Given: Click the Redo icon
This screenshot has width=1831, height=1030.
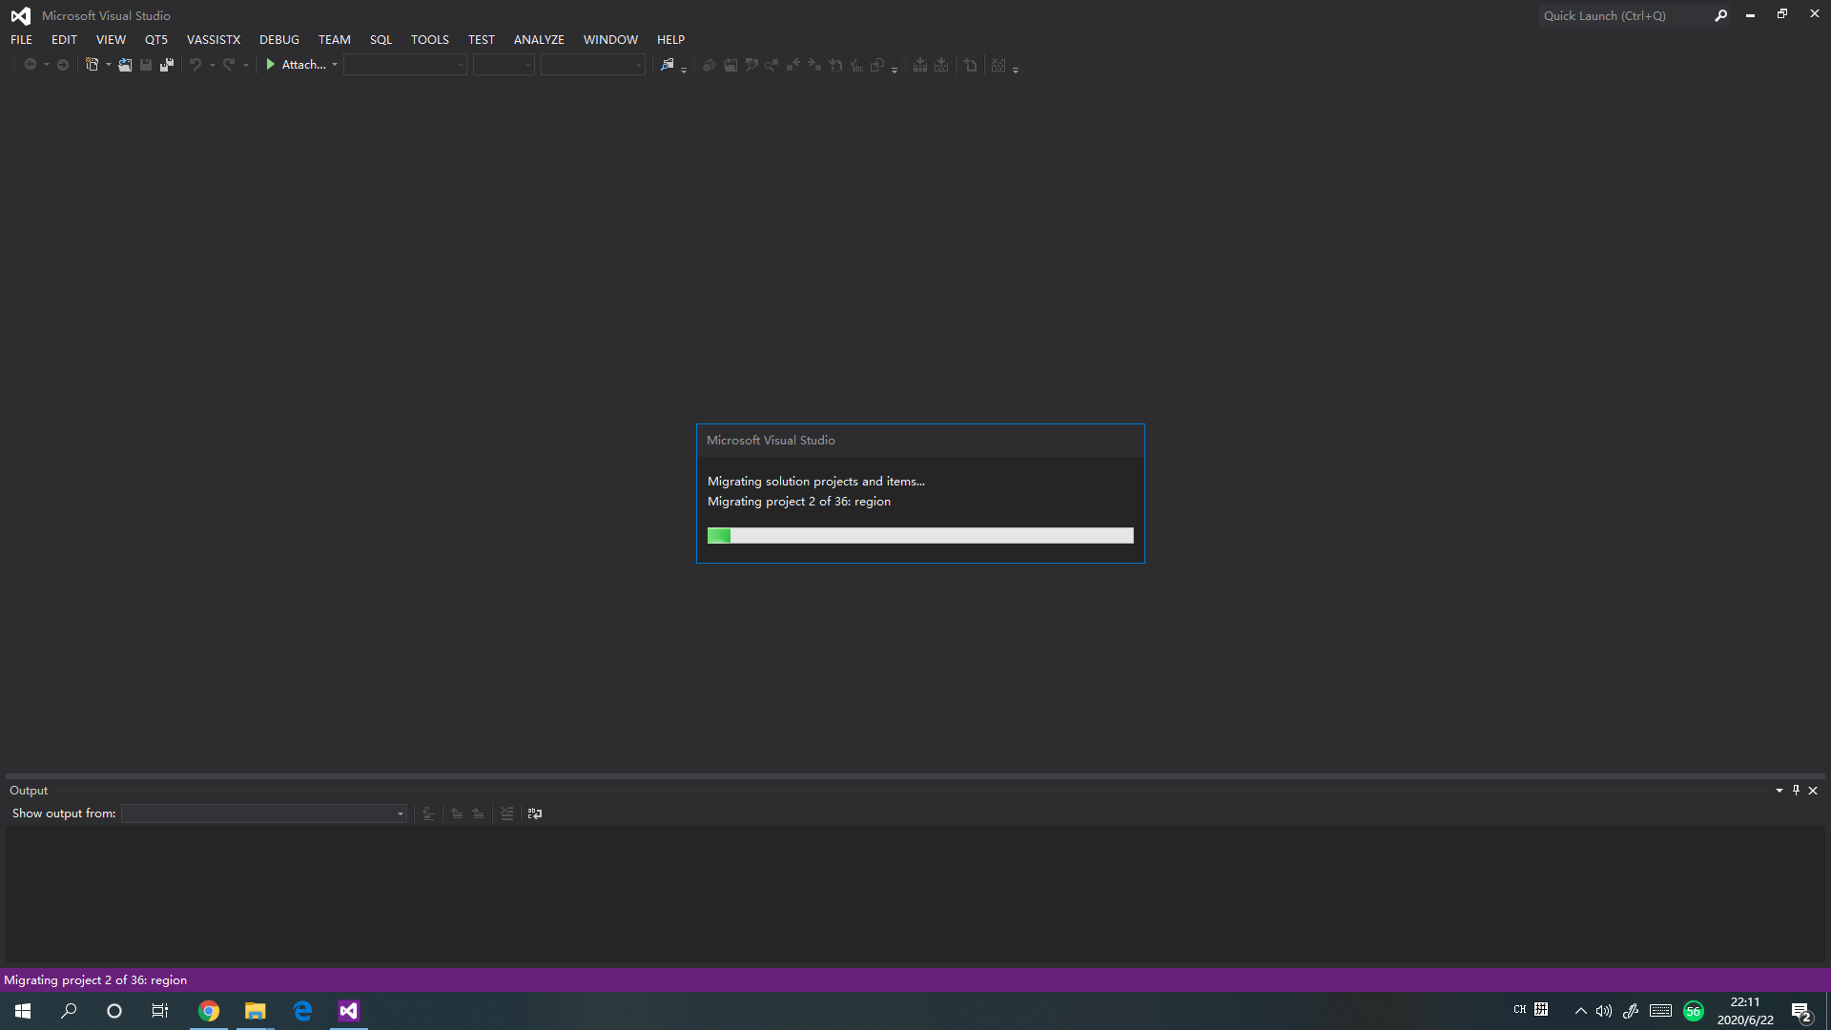Looking at the screenshot, I should (227, 64).
